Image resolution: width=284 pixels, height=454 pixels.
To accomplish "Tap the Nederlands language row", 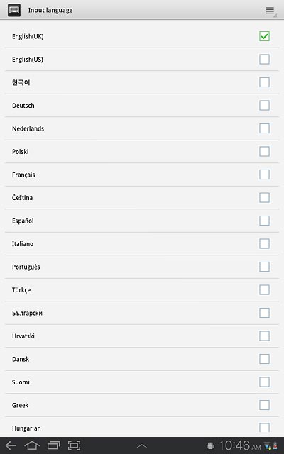I will tap(142, 128).
